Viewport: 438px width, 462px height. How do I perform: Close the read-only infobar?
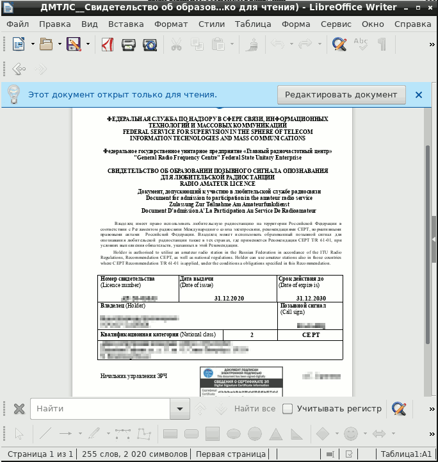click(x=419, y=95)
